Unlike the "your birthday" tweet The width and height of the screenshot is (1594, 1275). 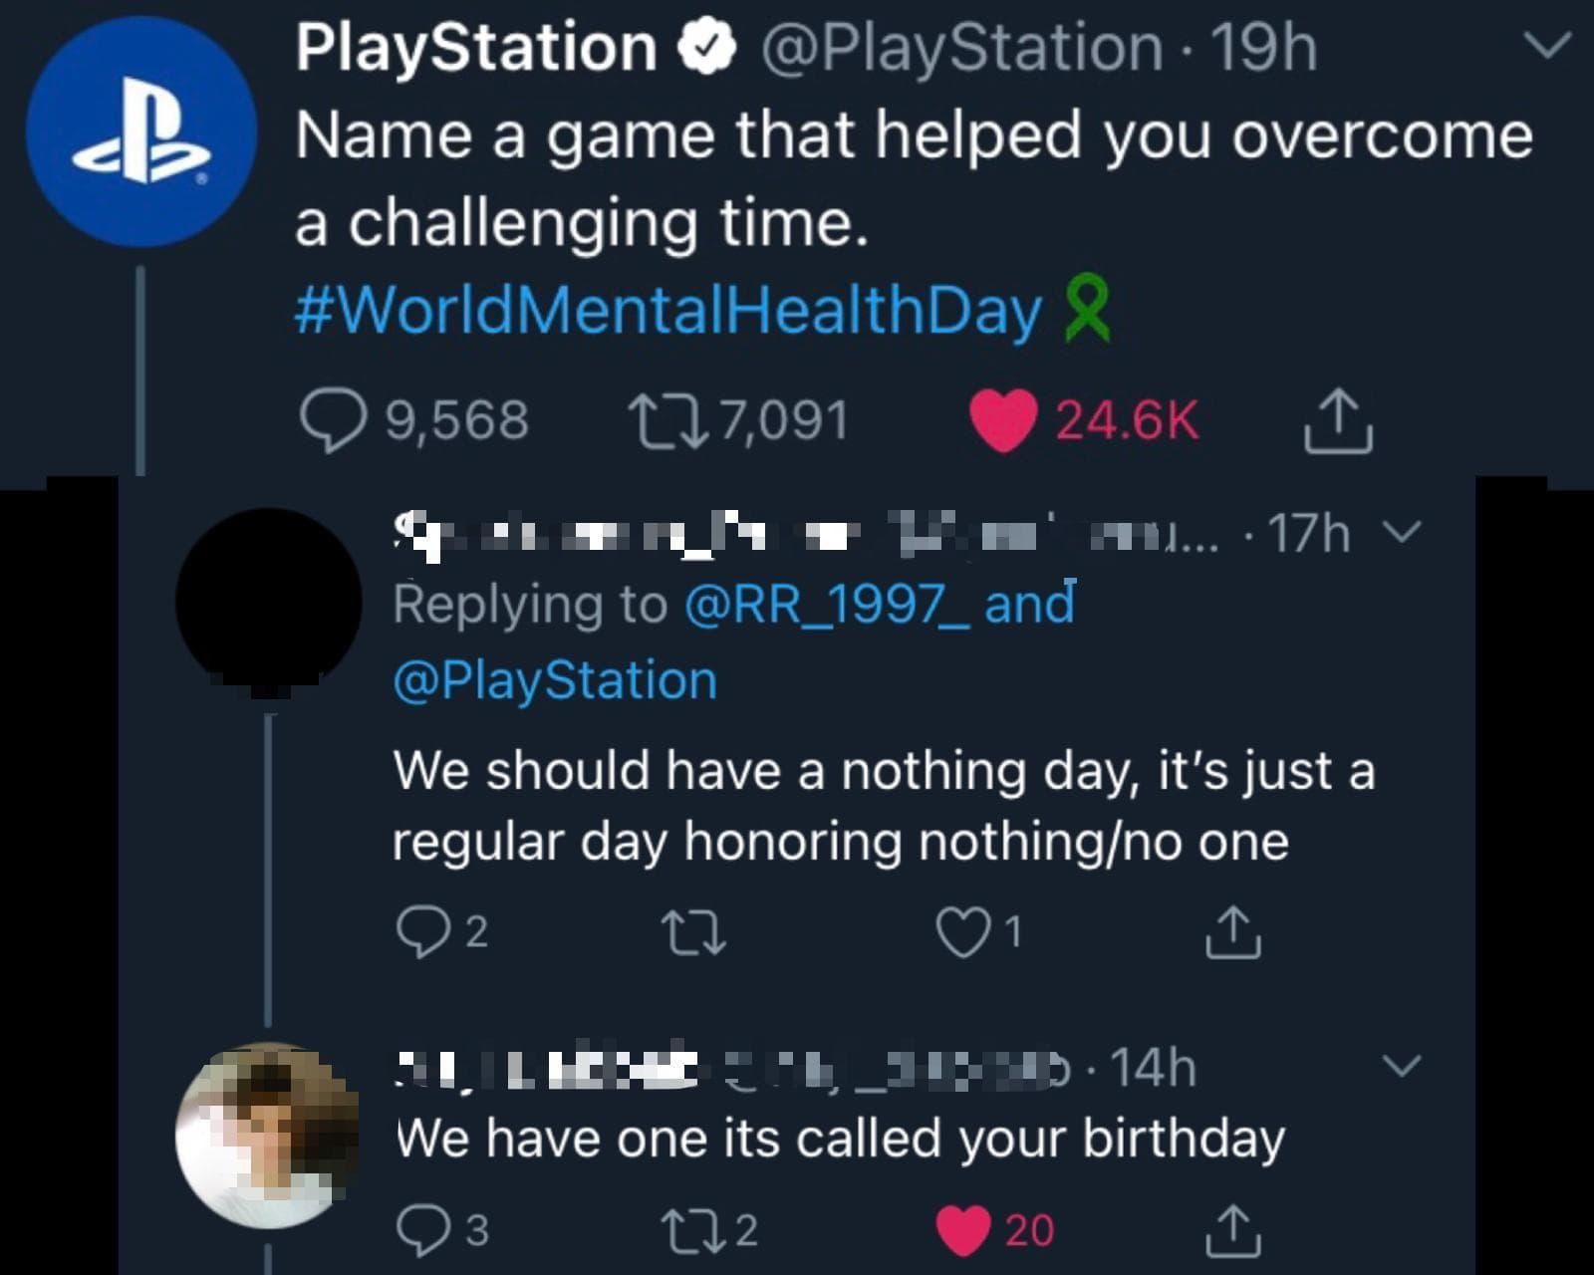coord(962,1230)
